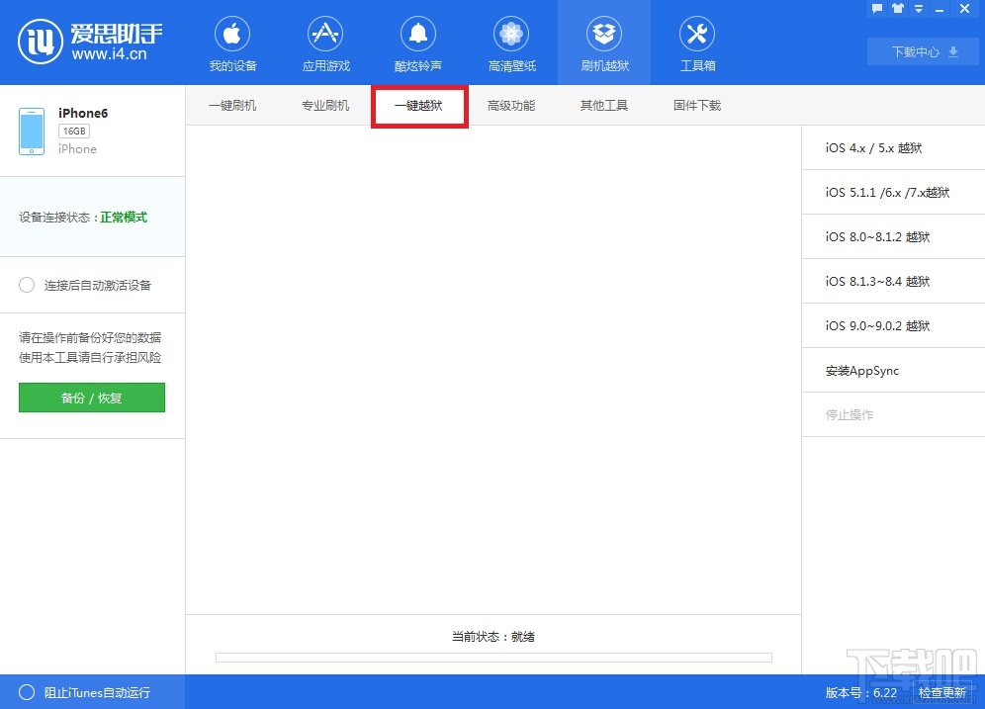985x709 pixels.
Task: Open theme skins via the shirt icon
Action: (896, 8)
